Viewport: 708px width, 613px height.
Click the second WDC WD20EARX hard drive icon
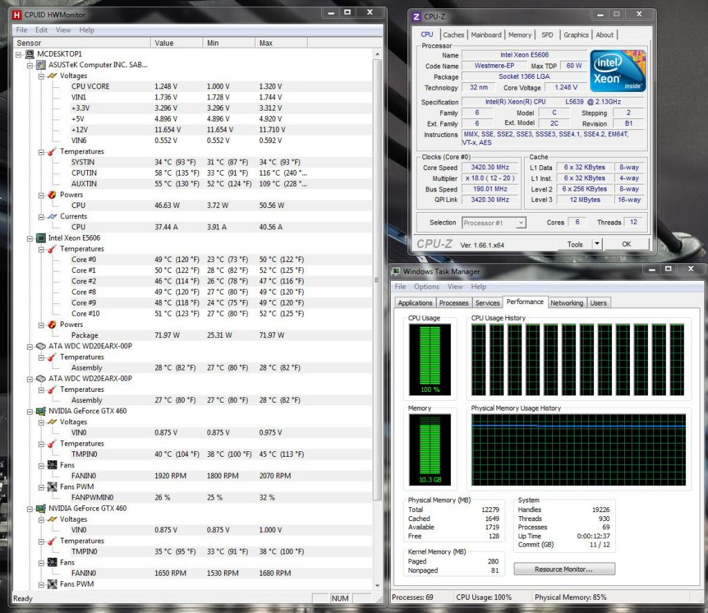click(41, 379)
